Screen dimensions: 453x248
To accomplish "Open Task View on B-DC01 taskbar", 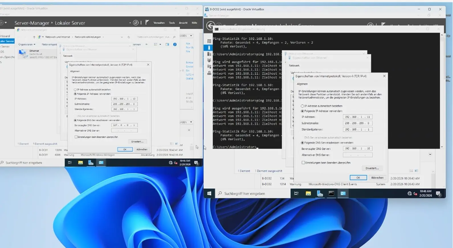I will tap(70, 162).
